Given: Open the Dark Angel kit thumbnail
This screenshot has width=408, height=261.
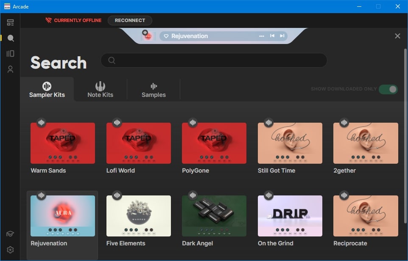Looking at the screenshot, I should 214,216.
